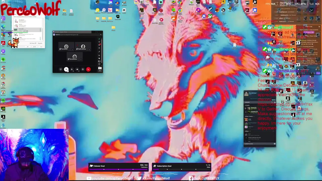322x181 pixels.
Task: Click Set Default in Sound dialog
Action: click(32, 43)
